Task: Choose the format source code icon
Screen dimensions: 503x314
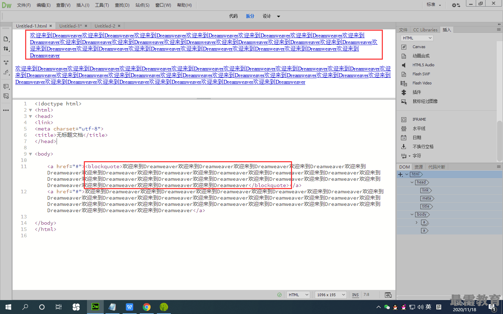Action: [x=6, y=72]
